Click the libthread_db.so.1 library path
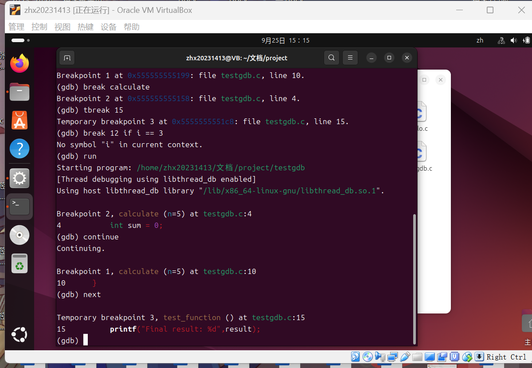This screenshot has width=532, height=368. 289,191
